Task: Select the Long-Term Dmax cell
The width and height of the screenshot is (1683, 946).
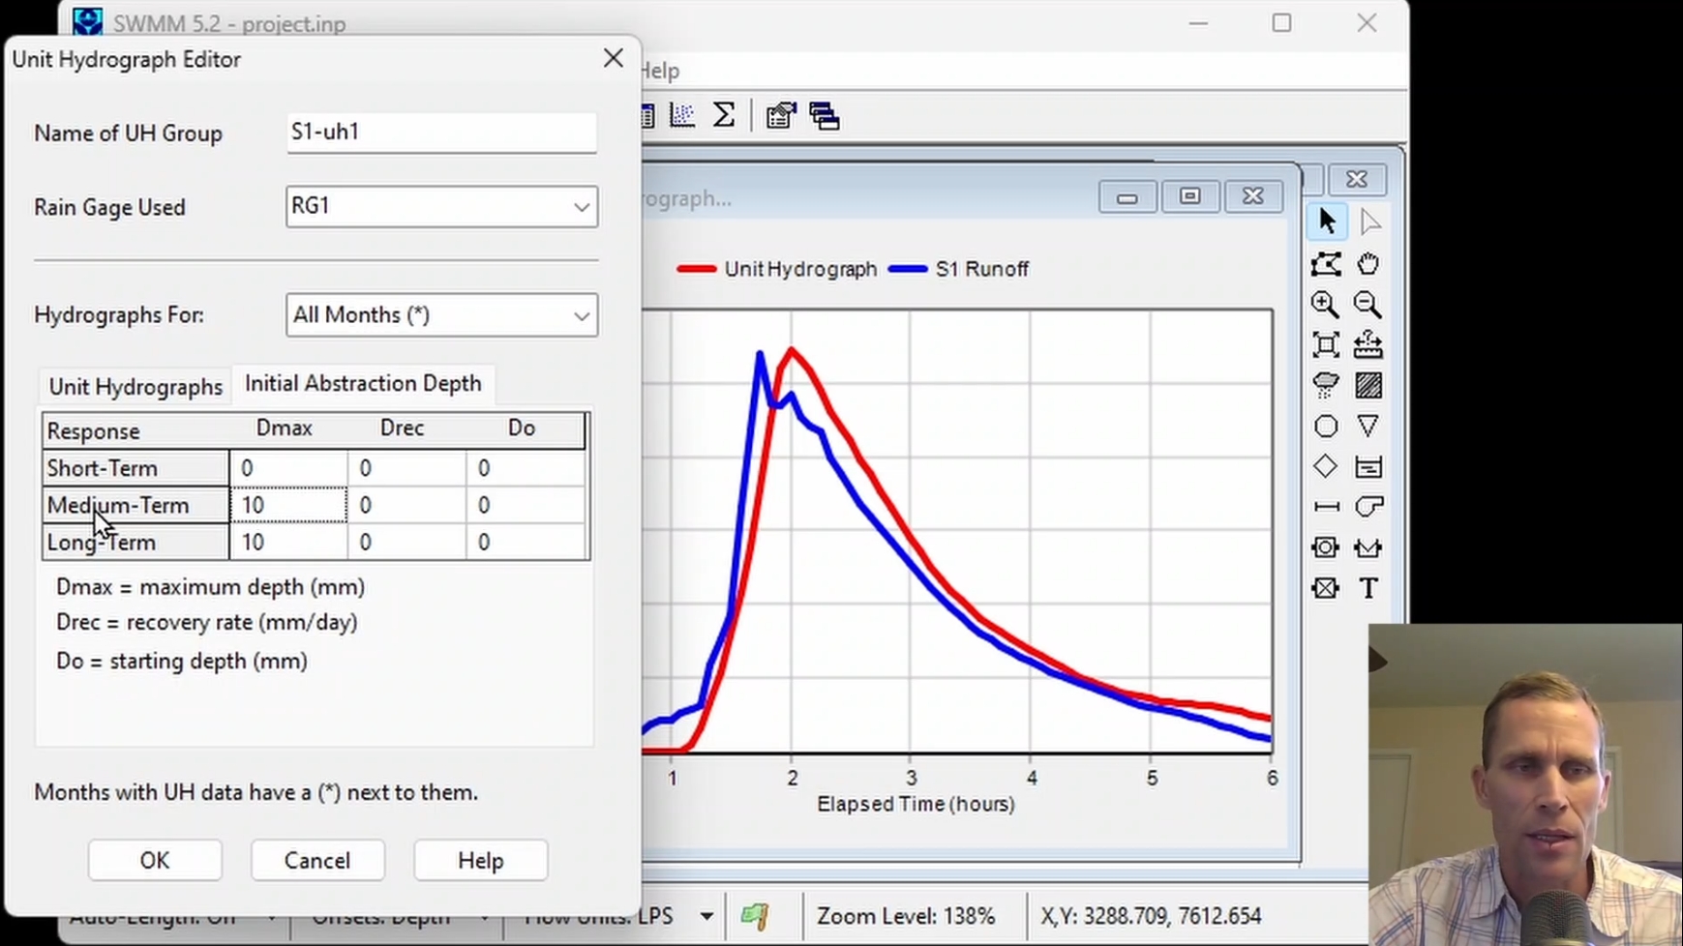Action: [x=288, y=542]
